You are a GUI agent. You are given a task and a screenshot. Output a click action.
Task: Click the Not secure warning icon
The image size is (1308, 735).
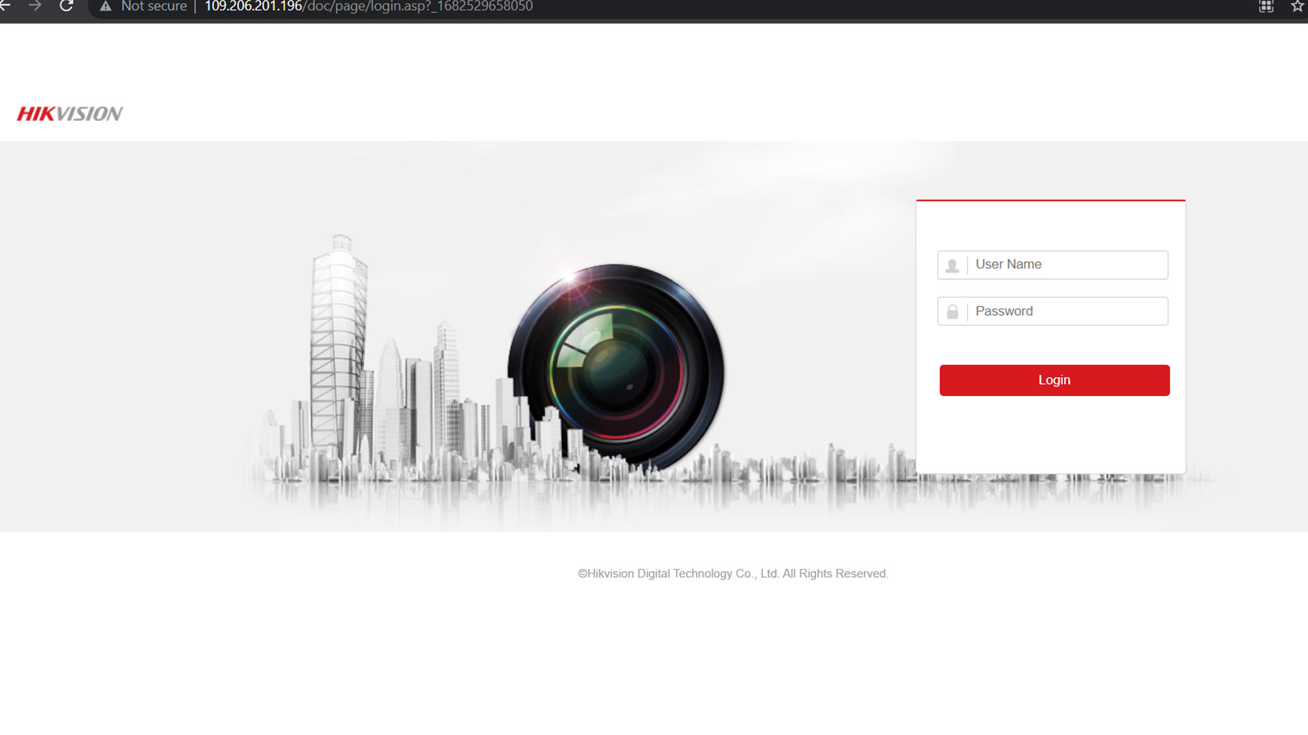tap(106, 6)
